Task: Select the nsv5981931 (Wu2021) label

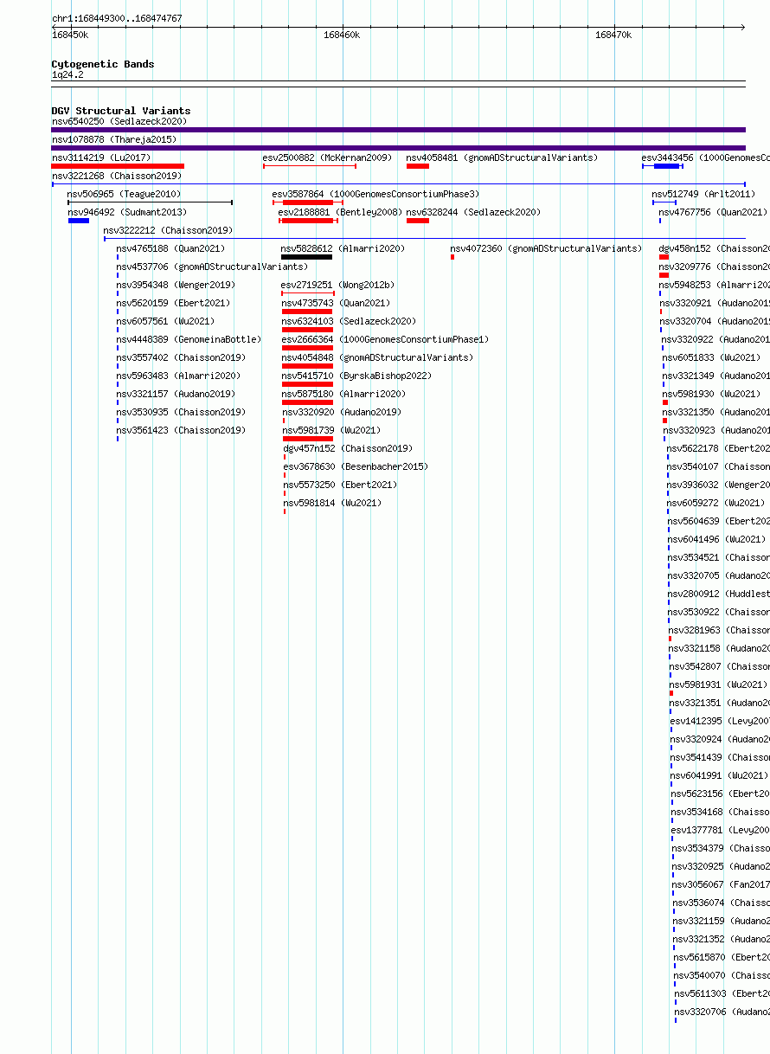Action: 718,684
